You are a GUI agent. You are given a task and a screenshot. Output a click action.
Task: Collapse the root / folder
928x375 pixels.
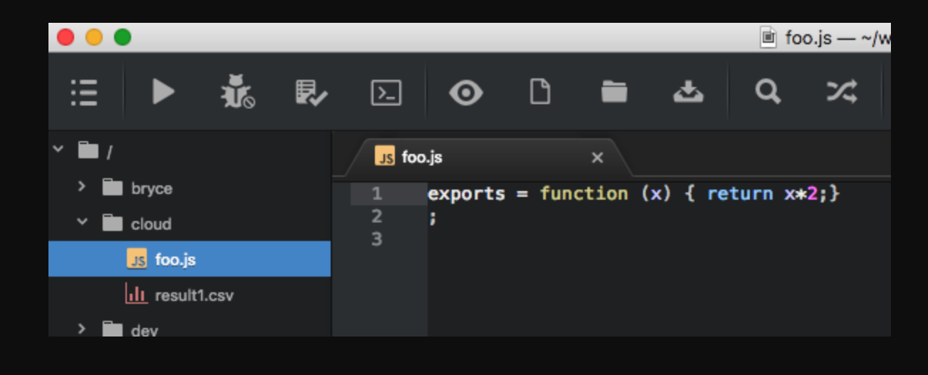click(x=58, y=150)
